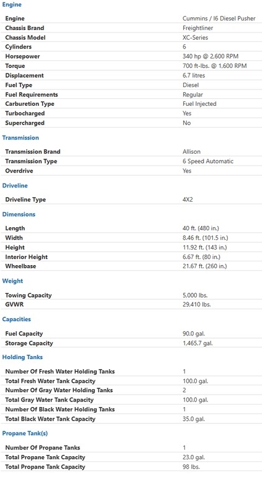Click the Capacities section heading
Image resolution: width=262 pixels, height=478 pixels.
click(x=16, y=319)
